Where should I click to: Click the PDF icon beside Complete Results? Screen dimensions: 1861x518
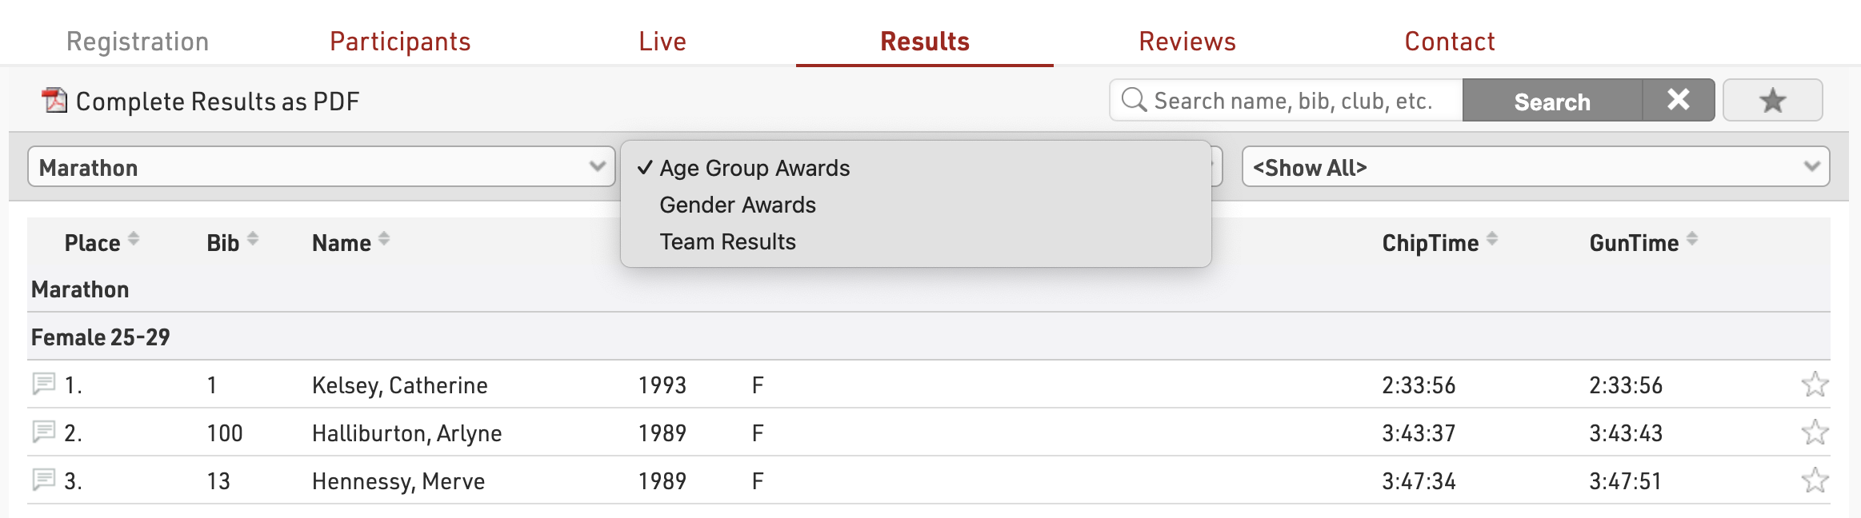click(54, 101)
